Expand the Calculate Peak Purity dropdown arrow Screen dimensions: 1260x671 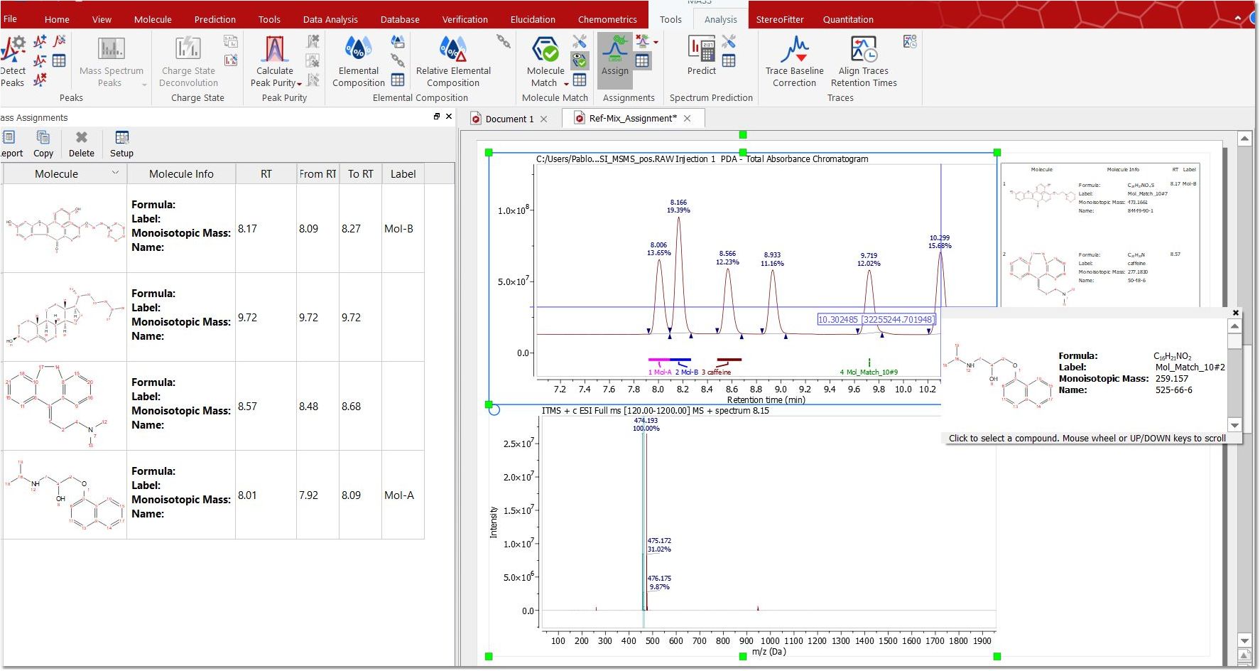click(300, 84)
